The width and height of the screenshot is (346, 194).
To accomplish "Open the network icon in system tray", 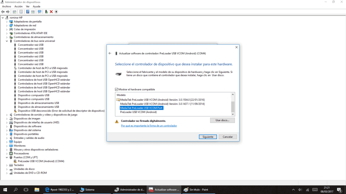I will tap(308, 190).
